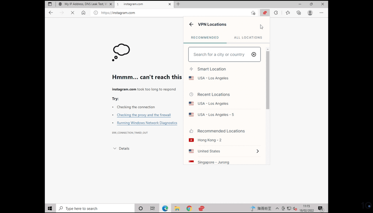The width and height of the screenshot is (373, 213).
Task: Go back from VPN Locations panel
Action: (191, 24)
